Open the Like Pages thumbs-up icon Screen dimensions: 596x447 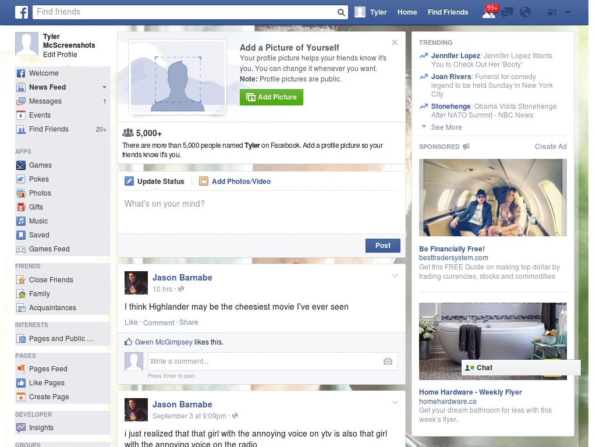(21, 383)
